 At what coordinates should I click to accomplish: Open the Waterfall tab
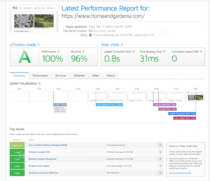[79, 76]
